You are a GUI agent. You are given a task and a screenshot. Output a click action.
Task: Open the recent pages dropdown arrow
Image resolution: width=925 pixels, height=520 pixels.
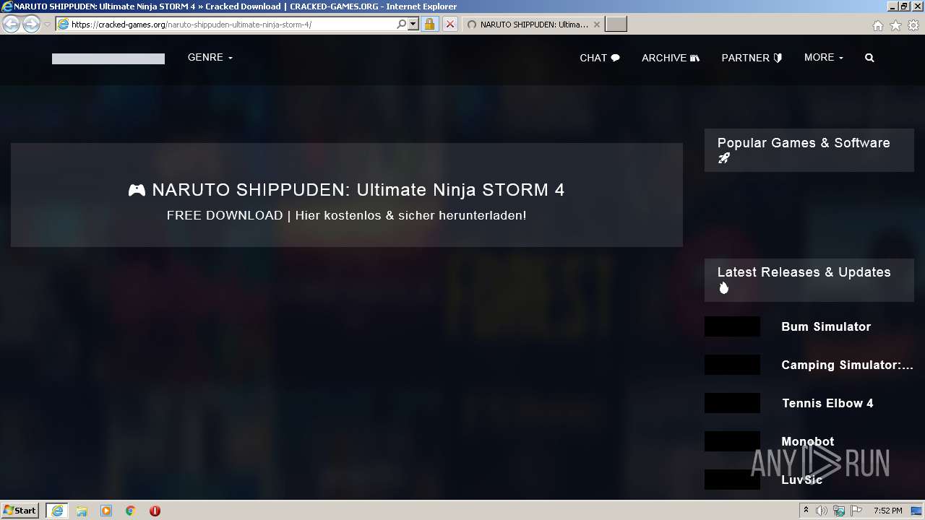coord(48,25)
